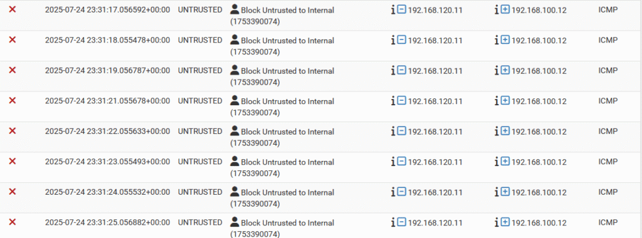Click the minus Easy Rule icon, 23:31:22 row
Viewport: 642px width, 238px height.
tap(402, 132)
